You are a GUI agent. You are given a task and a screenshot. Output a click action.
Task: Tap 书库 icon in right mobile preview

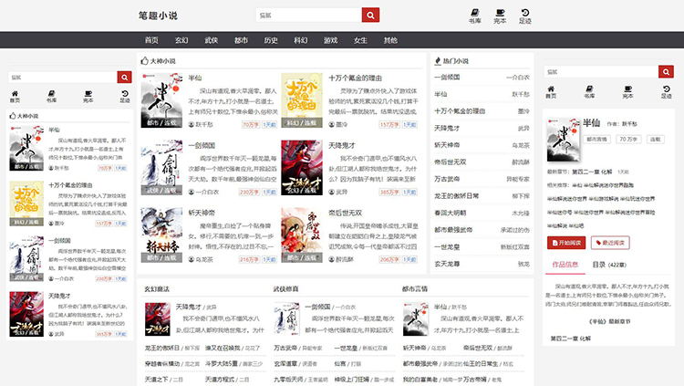[x=589, y=92]
